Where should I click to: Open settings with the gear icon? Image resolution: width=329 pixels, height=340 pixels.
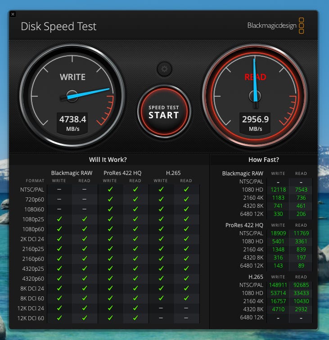click(x=164, y=69)
